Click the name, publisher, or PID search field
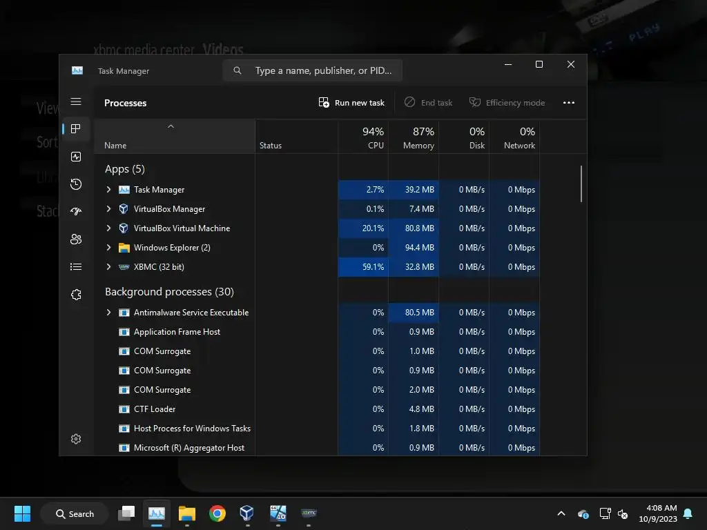The height and width of the screenshot is (530, 707). pos(313,70)
